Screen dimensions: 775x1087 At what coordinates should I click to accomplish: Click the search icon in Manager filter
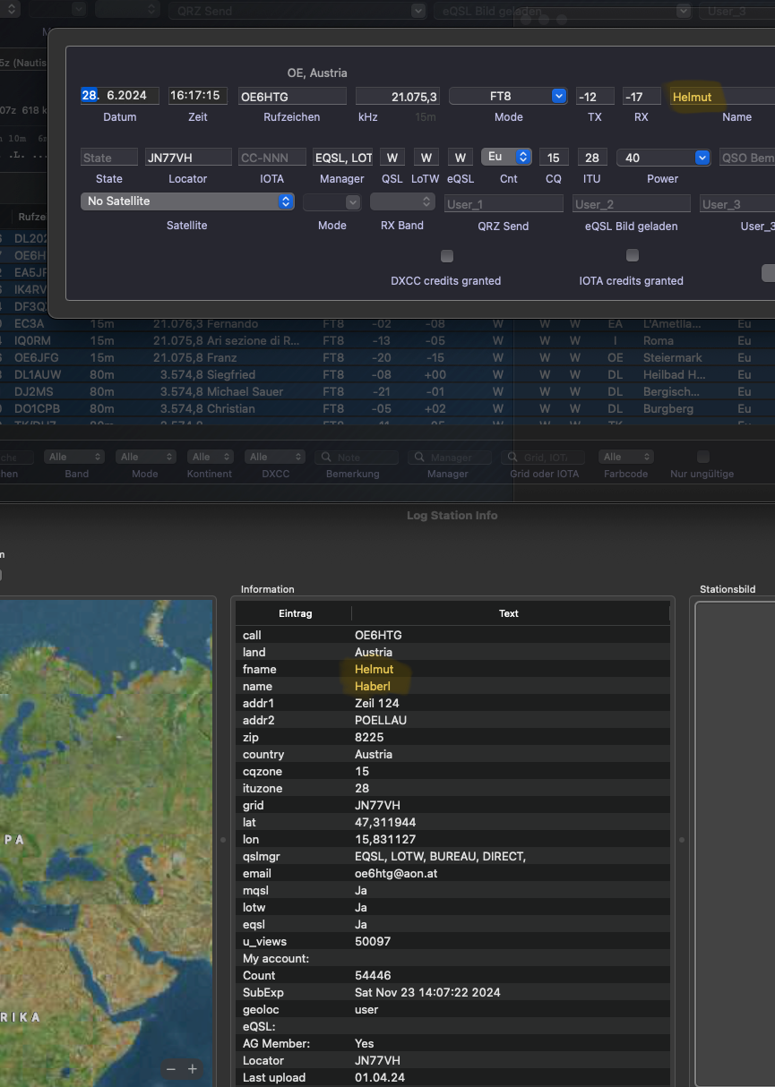418,458
